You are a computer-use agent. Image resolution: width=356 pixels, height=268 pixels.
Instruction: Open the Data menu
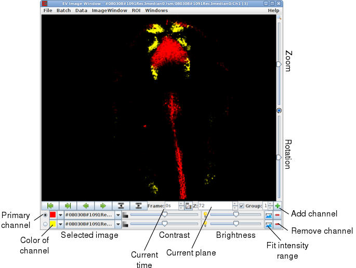(x=81, y=10)
